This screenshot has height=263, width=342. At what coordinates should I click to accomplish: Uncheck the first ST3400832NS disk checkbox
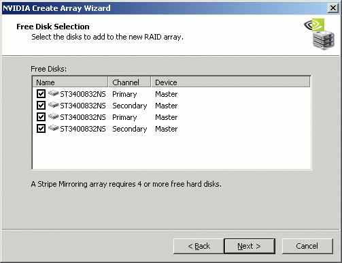click(x=41, y=94)
